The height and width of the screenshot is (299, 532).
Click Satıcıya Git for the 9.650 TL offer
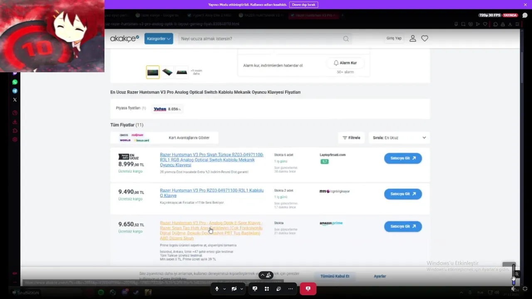403,226
